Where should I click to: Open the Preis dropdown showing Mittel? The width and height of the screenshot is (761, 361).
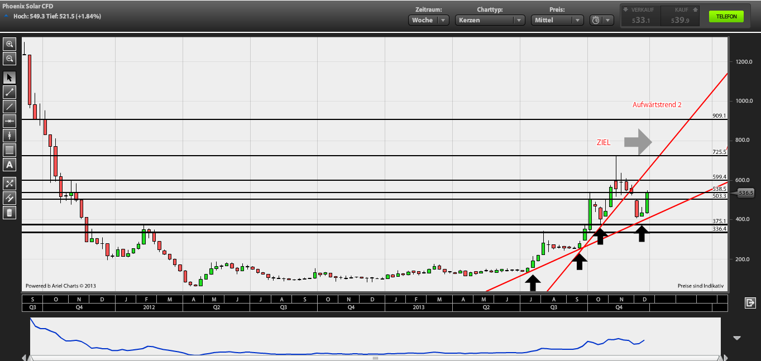(558, 20)
